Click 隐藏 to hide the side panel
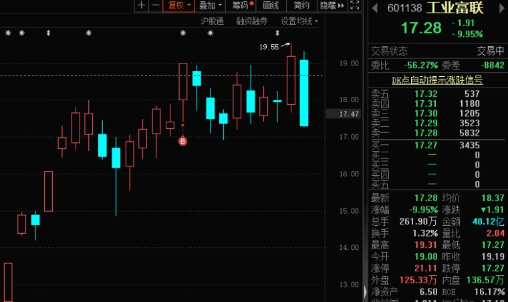Screen dimensions: 508x302 [x=332, y=5]
